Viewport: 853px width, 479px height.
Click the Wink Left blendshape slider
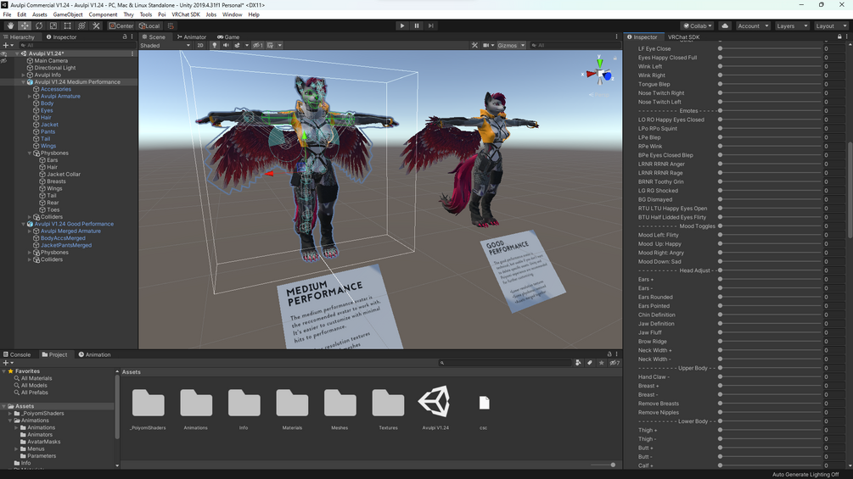[770, 66]
